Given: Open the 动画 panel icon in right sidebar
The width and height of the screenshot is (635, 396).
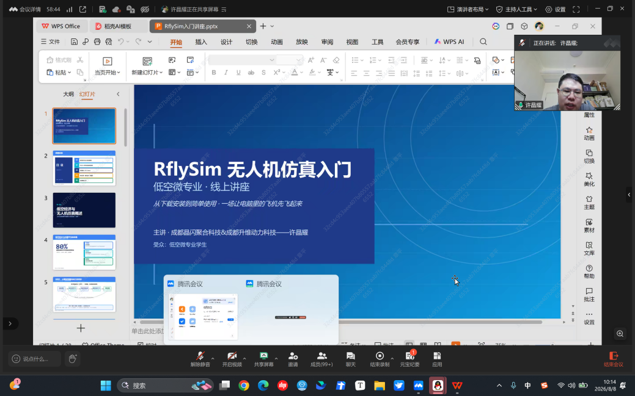Looking at the screenshot, I should point(589,134).
